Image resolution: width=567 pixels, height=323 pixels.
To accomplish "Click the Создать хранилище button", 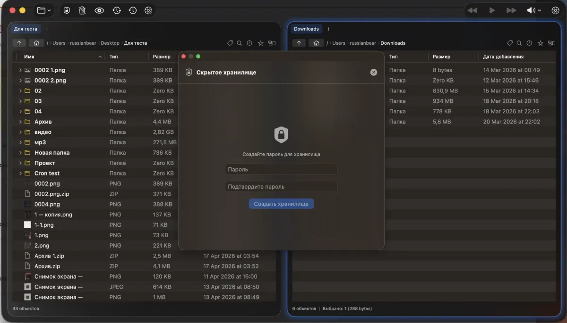I will tap(281, 204).
